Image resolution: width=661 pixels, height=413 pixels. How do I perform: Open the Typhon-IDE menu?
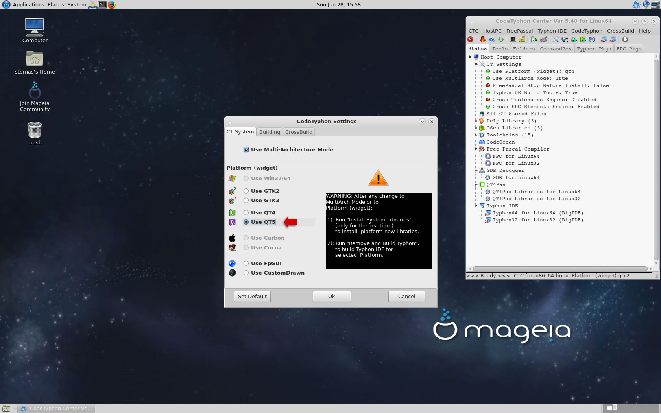(x=552, y=31)
